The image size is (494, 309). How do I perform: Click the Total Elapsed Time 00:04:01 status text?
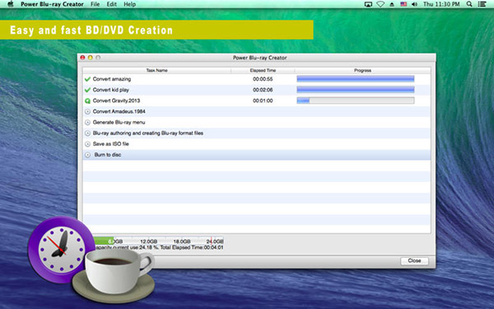pyautogui.click(x=192, y=247)
